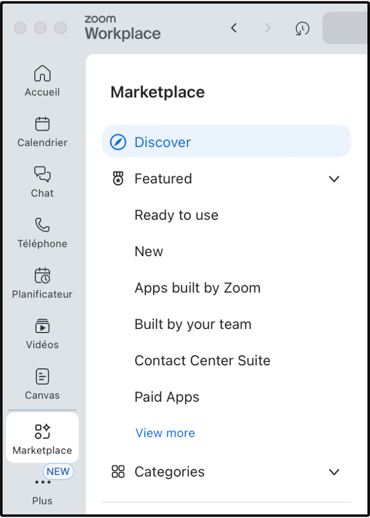The image size is (370, 518).
Task: Open the Vidéos clips icon
Action: (x=42, y=326)
